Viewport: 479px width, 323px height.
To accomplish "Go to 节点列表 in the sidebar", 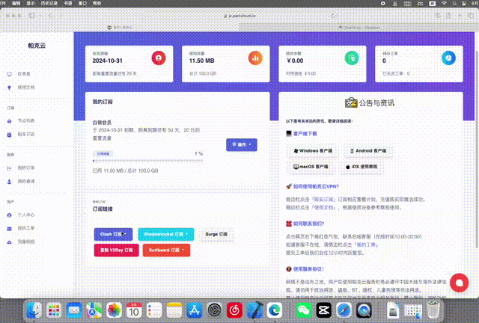I will point(26,120).
